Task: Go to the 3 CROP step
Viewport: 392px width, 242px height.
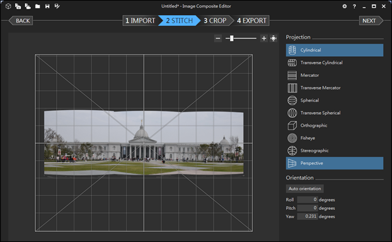Action: pos(216,21)
